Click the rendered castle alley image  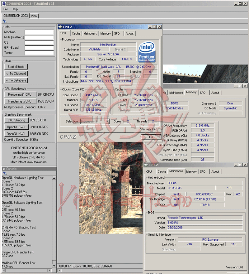[x=110, y=188]
